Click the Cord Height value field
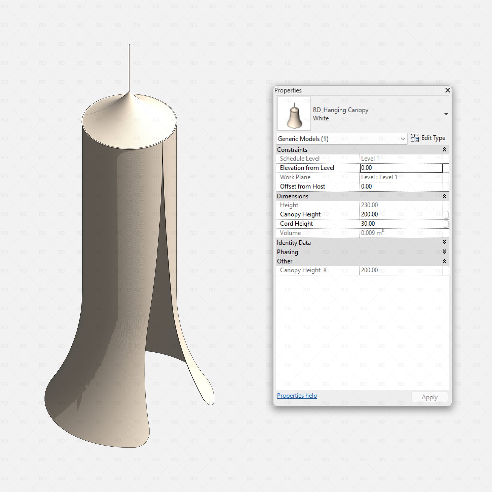This screenshot has width=492, height=492. tap(401, 224)
